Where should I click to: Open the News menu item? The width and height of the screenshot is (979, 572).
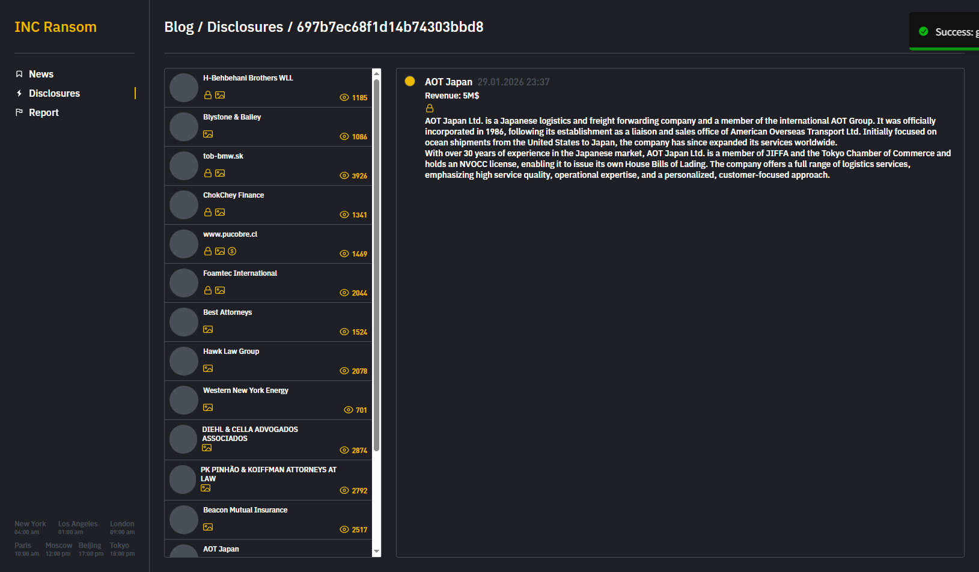coord(41,74)
